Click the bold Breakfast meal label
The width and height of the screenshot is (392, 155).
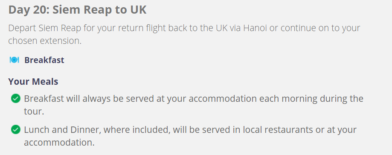44,60
